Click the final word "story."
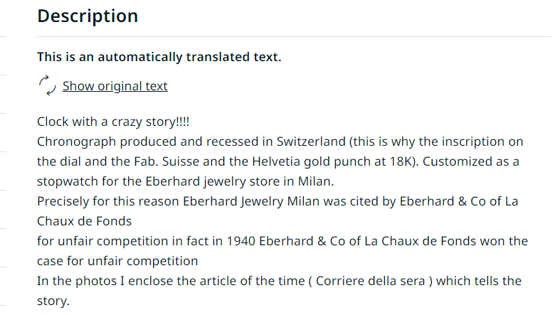Screen dimensions: 560x315 (x=53, y=301)
